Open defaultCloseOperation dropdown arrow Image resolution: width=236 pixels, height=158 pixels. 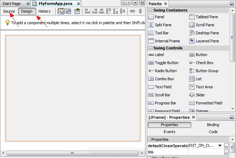point(220,146)
